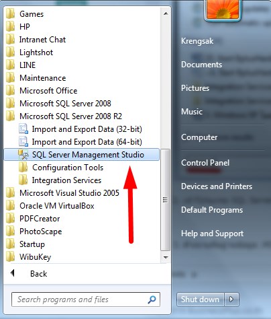Open Krengsak user folder link
This screenshot has height=319, width=271.
[x=197, y=41]
